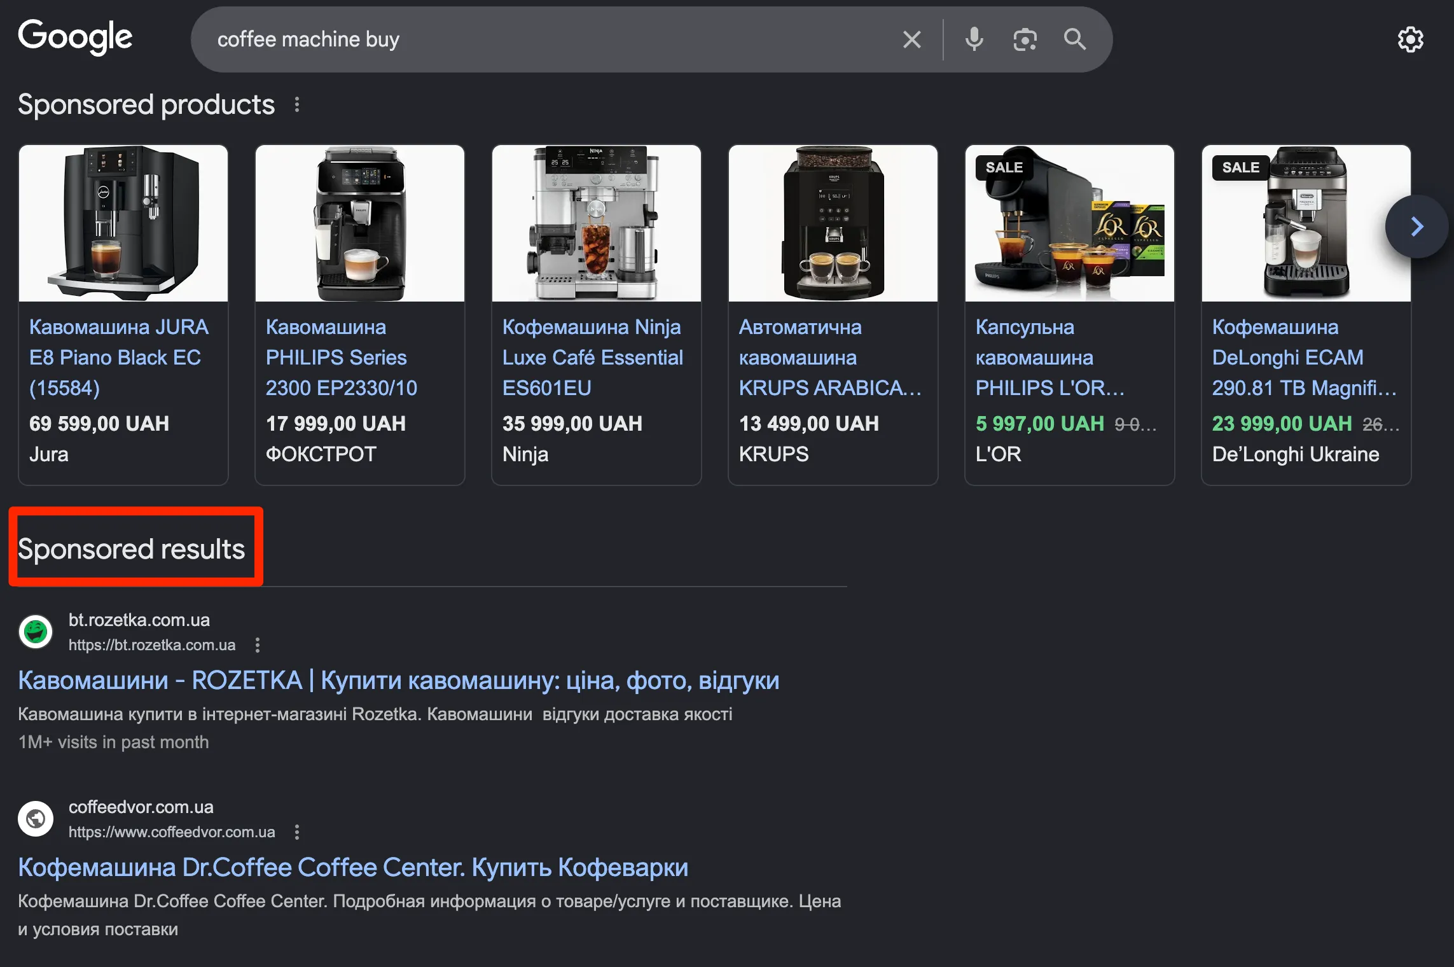
Task: Clear the search query with the X icon
Action: coord(912,39)
